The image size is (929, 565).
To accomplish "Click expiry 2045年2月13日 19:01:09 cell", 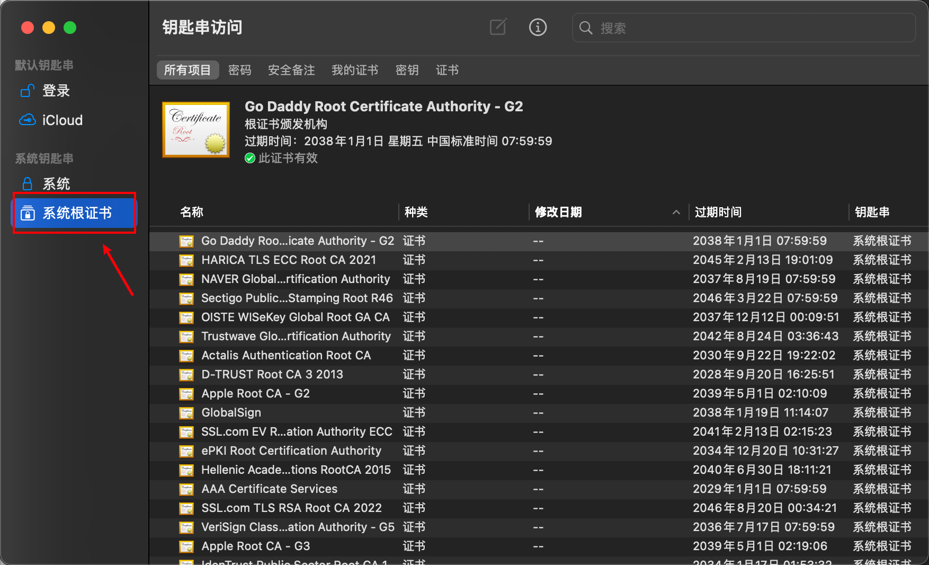I will (763, 260).
